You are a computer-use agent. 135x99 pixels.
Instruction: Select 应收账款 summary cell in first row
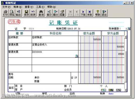tap(20, 40)
